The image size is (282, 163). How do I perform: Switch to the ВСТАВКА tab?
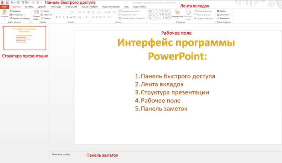[29, 7]
